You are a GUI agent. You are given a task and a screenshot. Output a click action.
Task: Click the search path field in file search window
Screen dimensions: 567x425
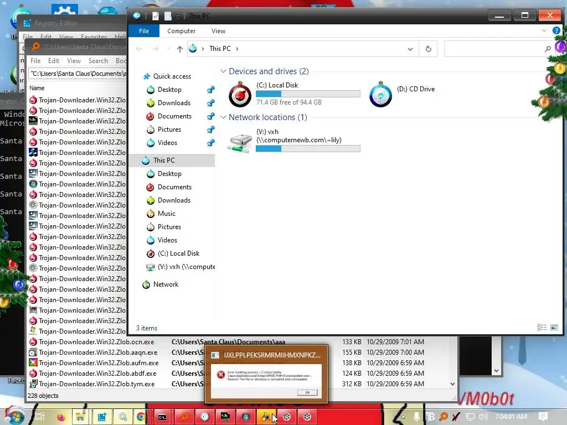(x=78, y=74)
